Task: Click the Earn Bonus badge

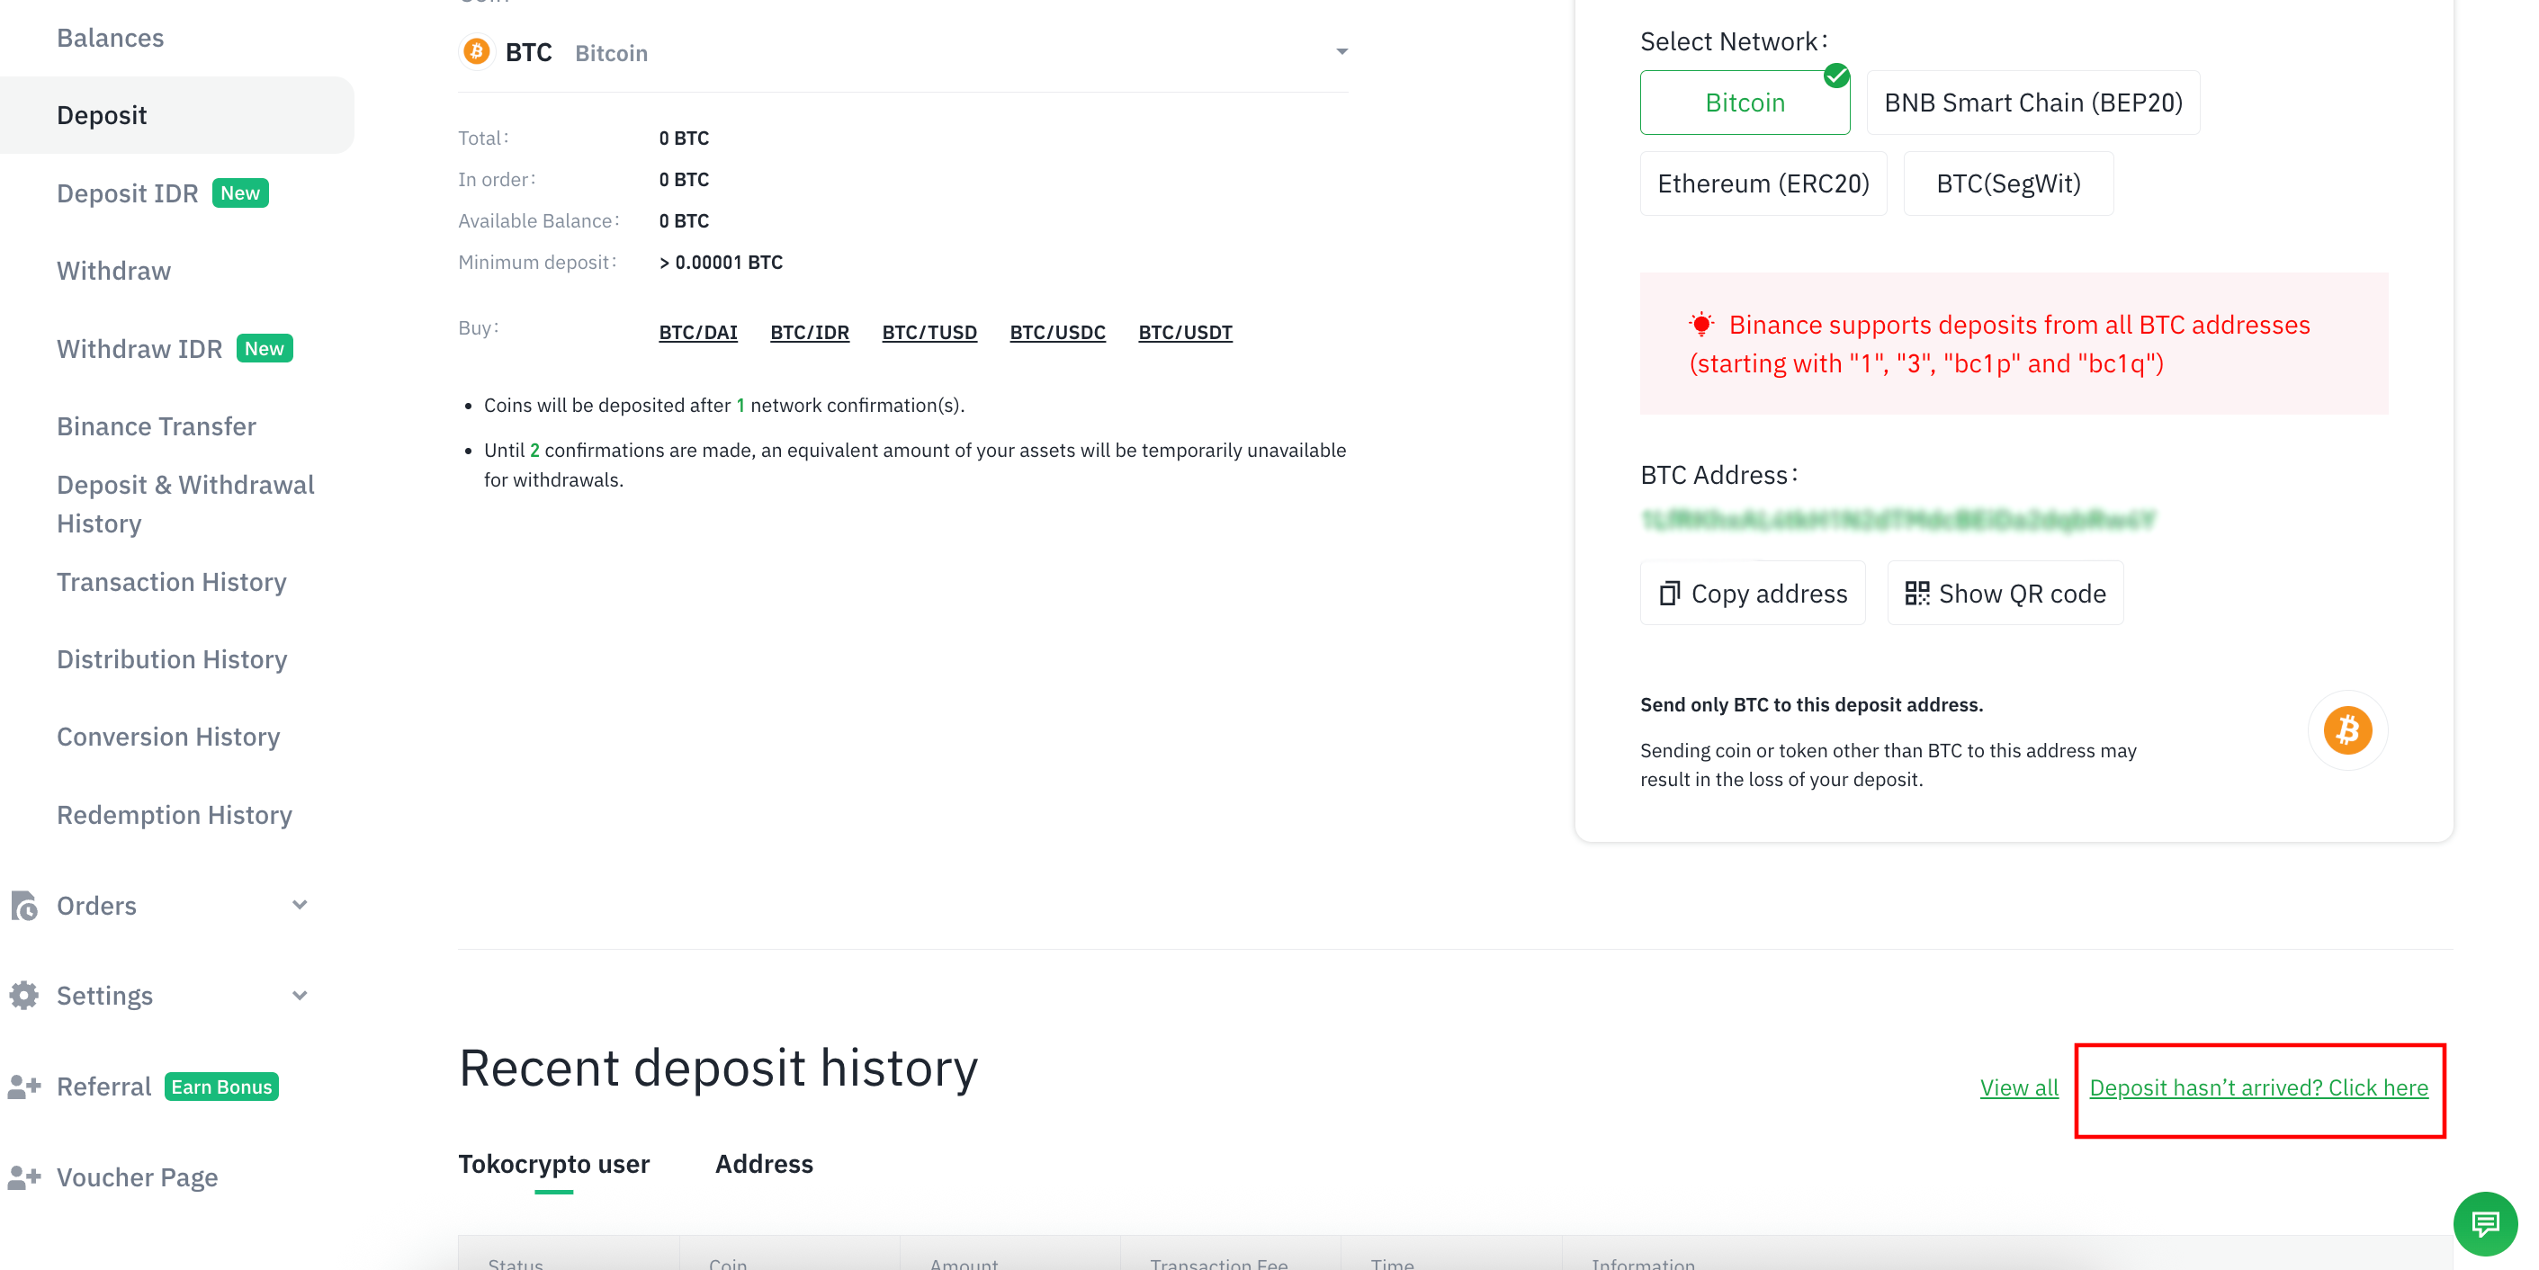Action: (x=221, y=1087)
